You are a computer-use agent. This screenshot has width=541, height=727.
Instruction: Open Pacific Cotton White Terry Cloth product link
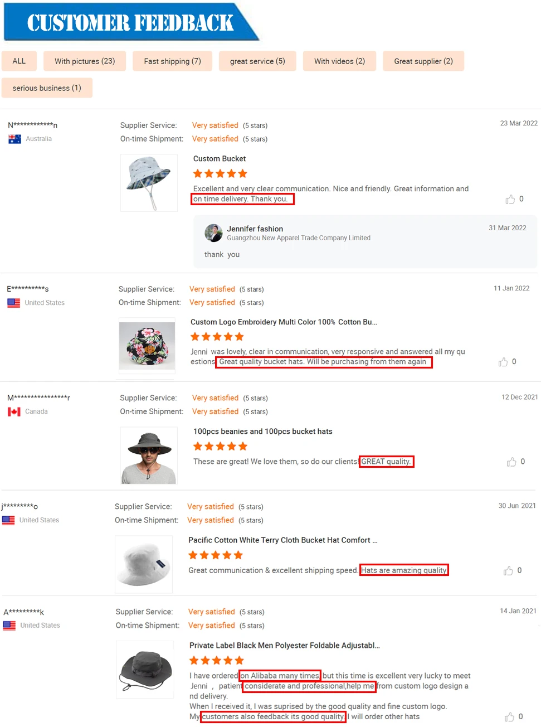pyautogui.click(x=283, y=540)
